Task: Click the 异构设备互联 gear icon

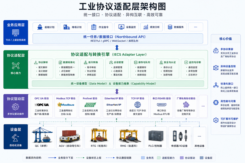Action: tap(216, 68)
